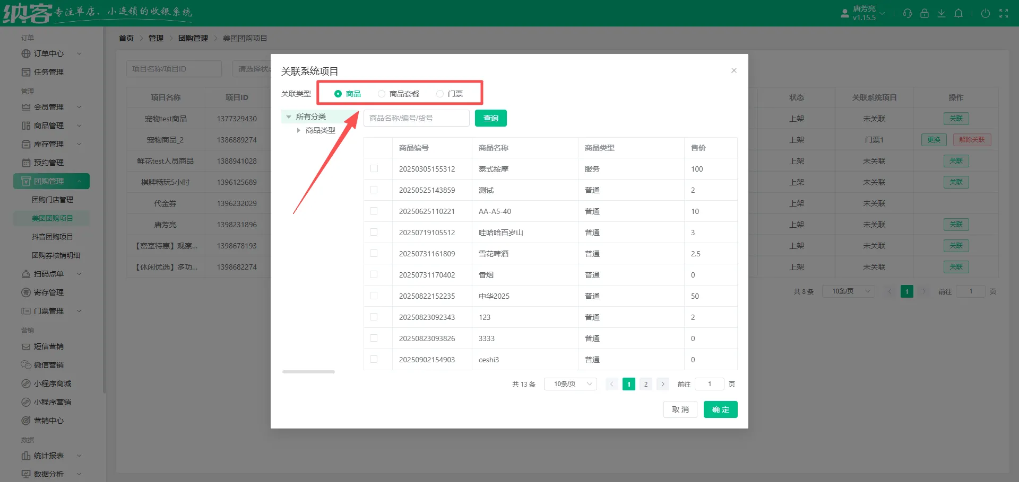Click the 商品名称/编号/货号 search field
This screenshot has height=482, width=1019.
[417, 118]
